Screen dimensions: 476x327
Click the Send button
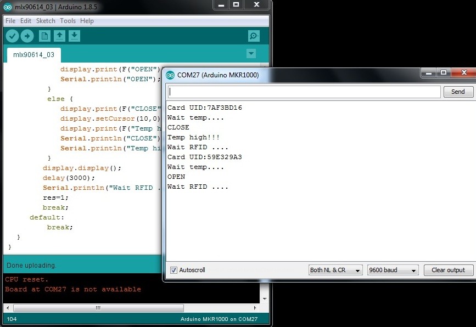(x=458, y=92)
